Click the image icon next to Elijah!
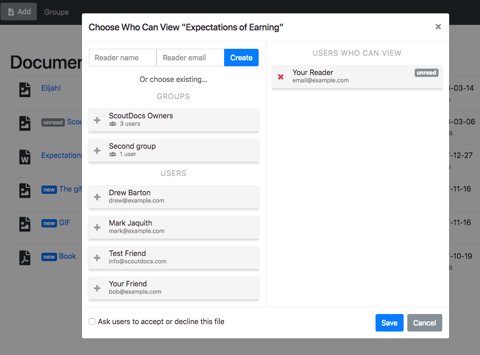The height and width of the screenshot is (355, 480). [x=25, y=90]
